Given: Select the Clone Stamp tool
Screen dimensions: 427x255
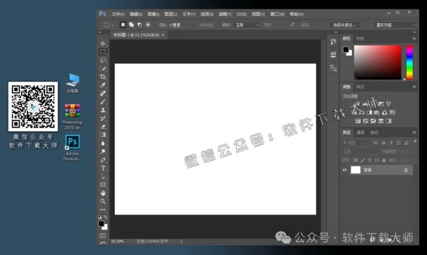Looking at the screenshot, I should click(x=103, y=110).
